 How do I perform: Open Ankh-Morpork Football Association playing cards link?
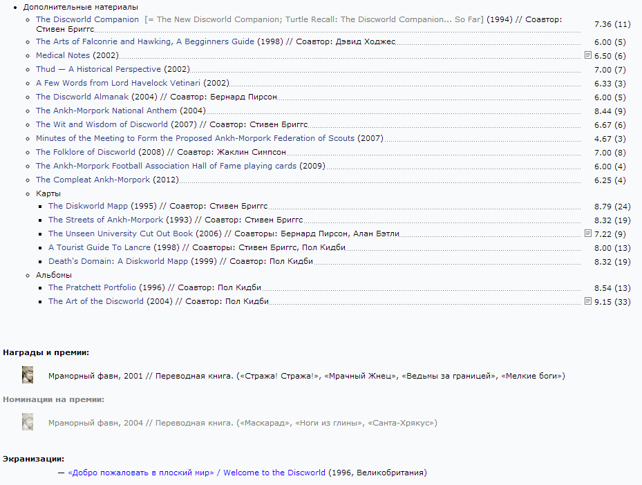[x=166, y=166]
